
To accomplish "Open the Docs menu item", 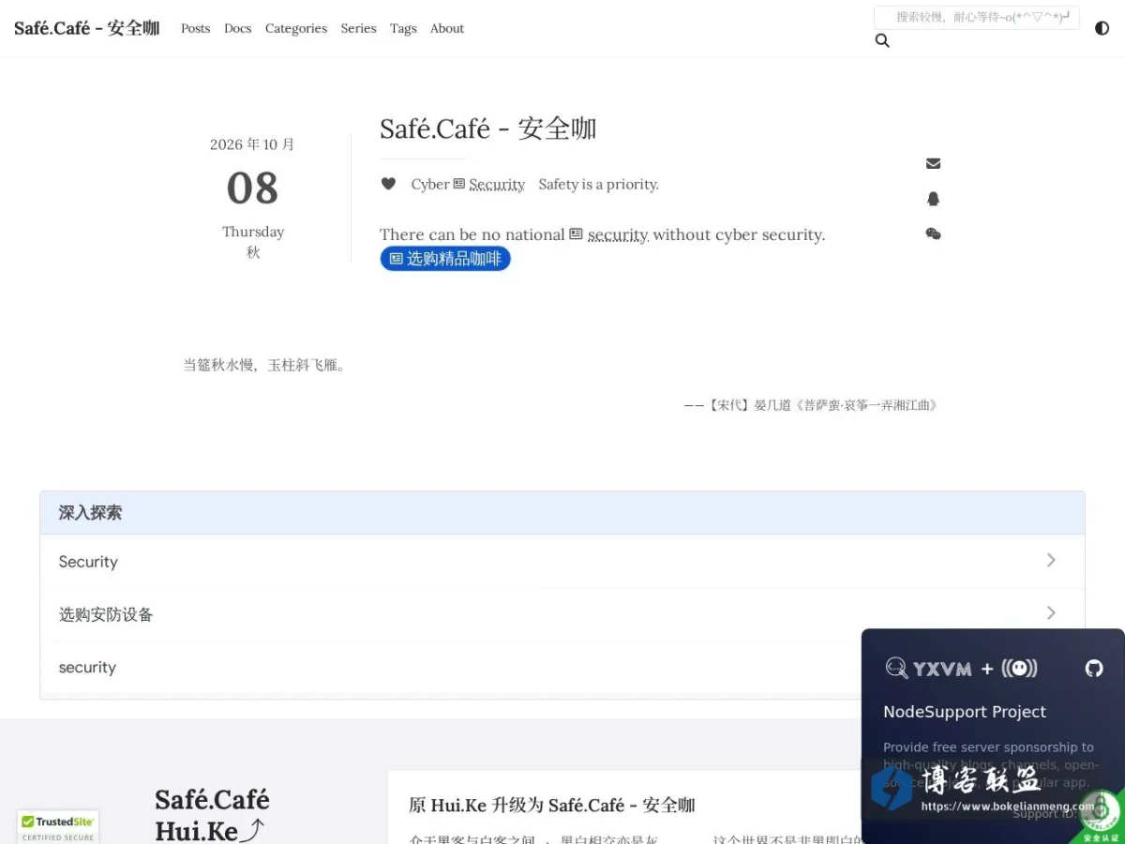I will [237, 28].
